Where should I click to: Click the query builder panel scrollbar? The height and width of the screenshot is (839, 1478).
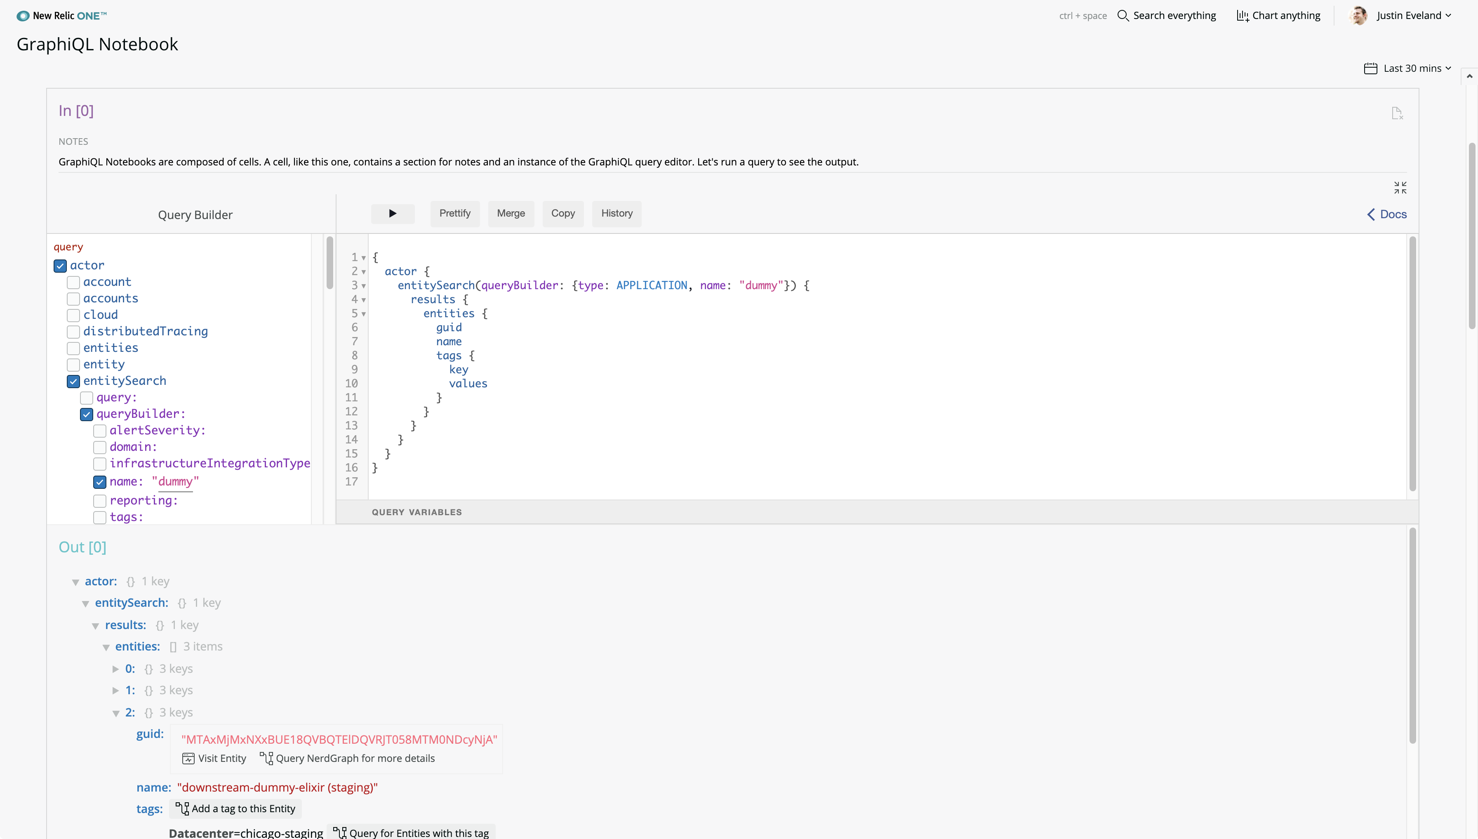[329, 263]
